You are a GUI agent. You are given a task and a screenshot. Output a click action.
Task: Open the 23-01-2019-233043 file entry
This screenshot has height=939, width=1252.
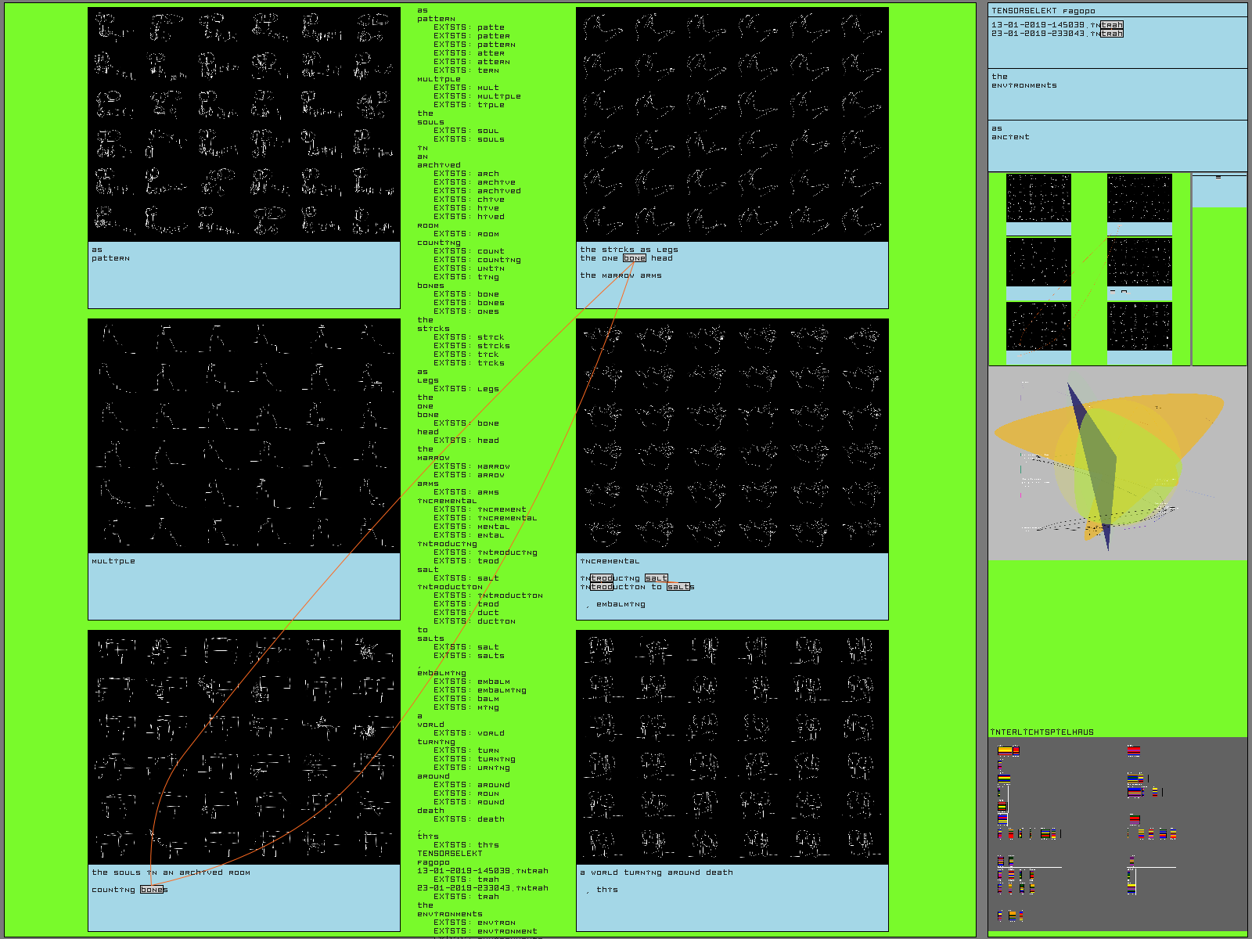pyautogui.click(x=1056, y=34)
